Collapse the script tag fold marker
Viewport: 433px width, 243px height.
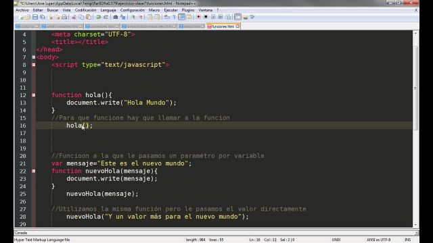34,65
